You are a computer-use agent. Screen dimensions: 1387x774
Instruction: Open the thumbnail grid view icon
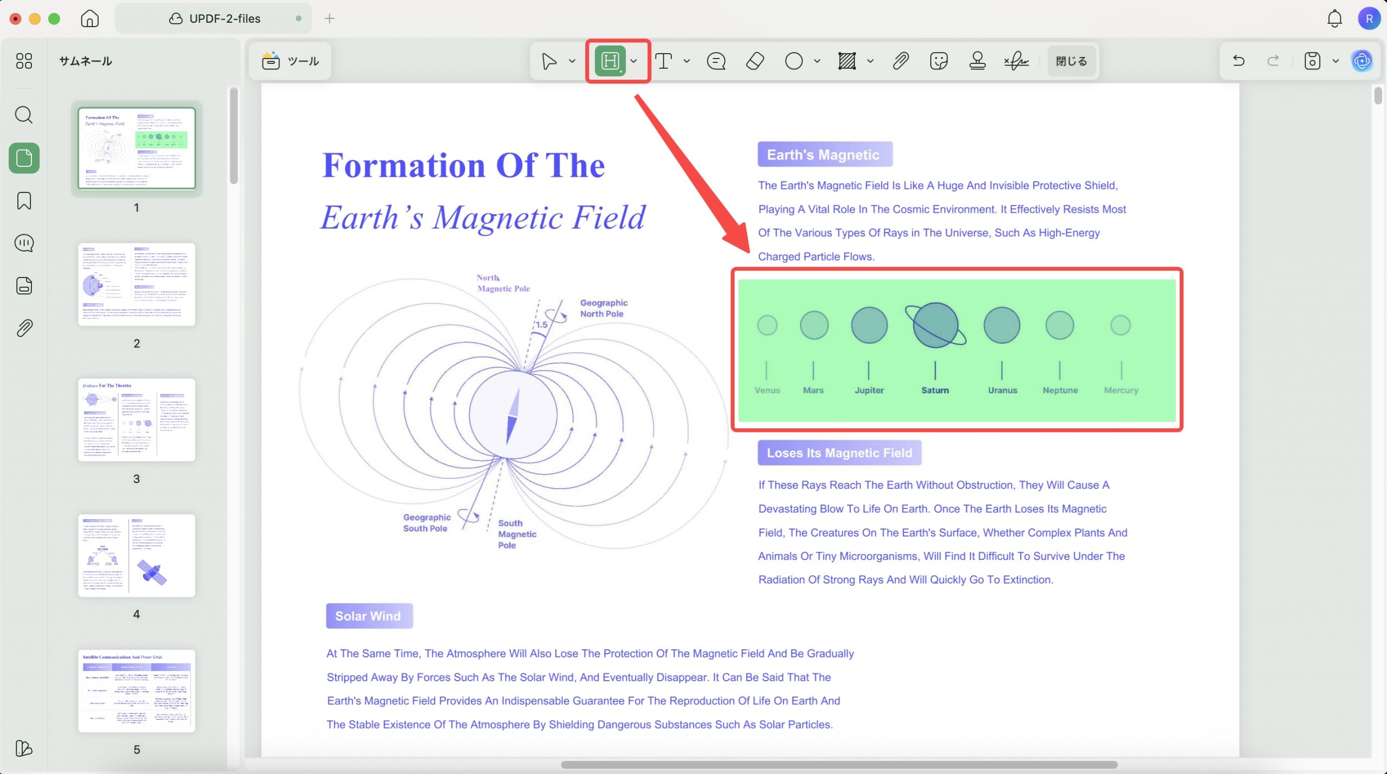click(24, 61)
